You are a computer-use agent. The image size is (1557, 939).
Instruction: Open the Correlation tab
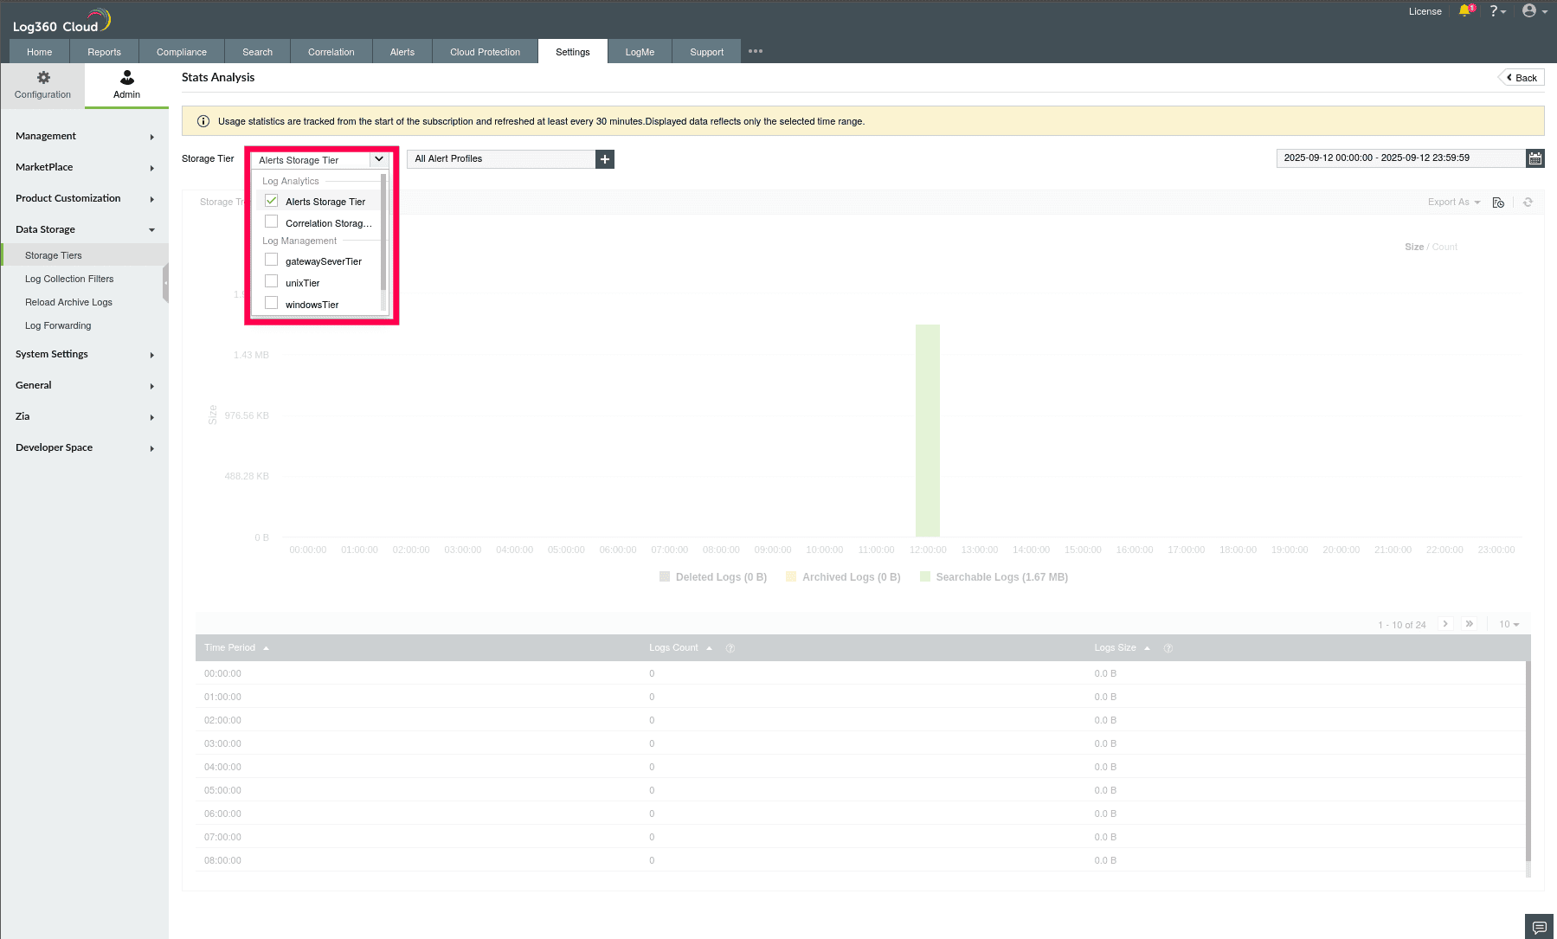pyautogui.click(x=331, y=52)
